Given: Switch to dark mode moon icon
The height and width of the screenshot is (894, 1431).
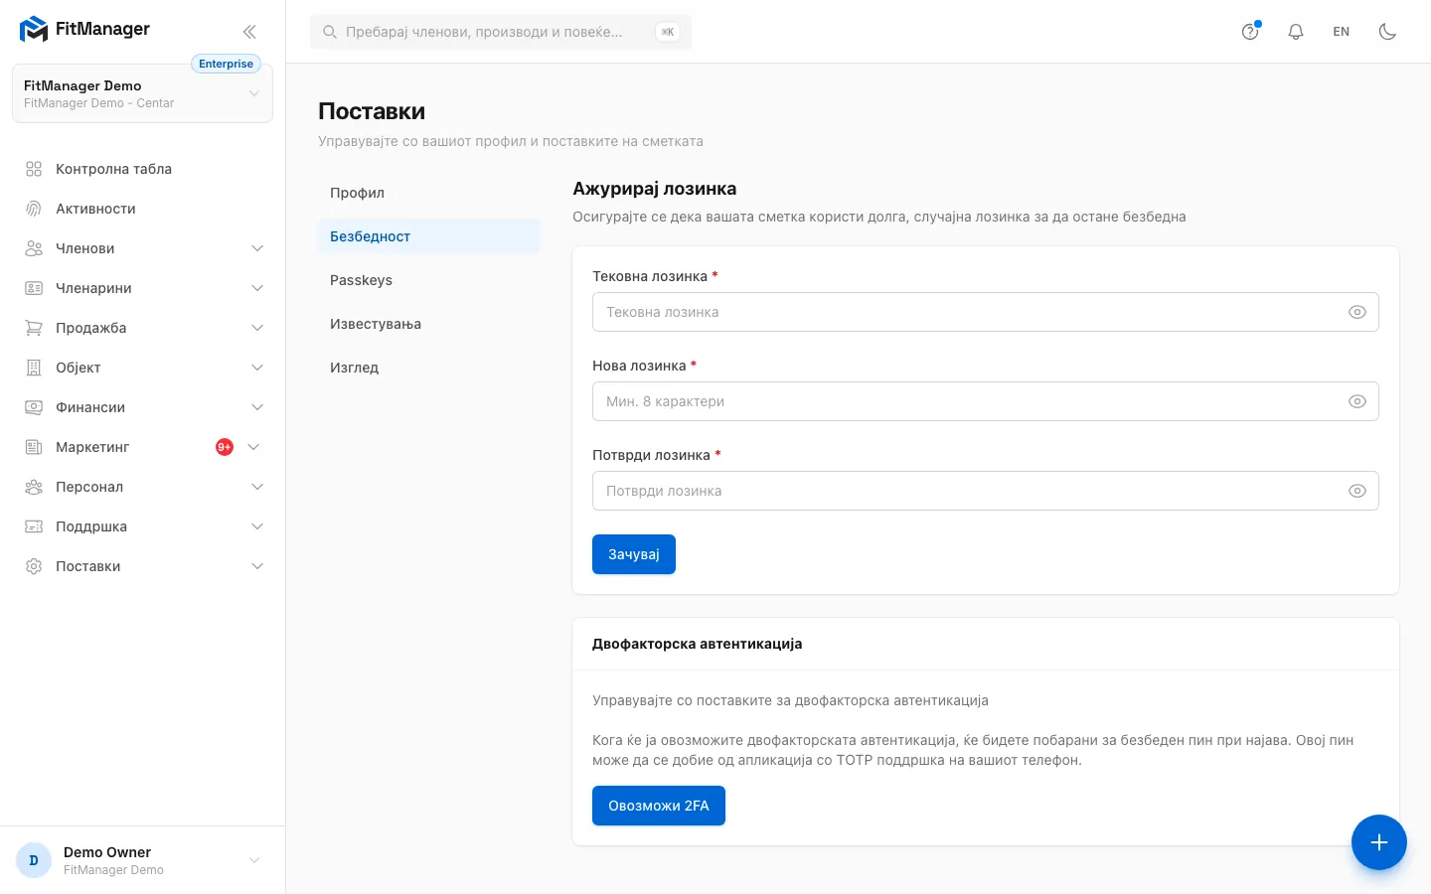Looking at the screenshot, I should pyautogui.click(x=1388, y=32).
